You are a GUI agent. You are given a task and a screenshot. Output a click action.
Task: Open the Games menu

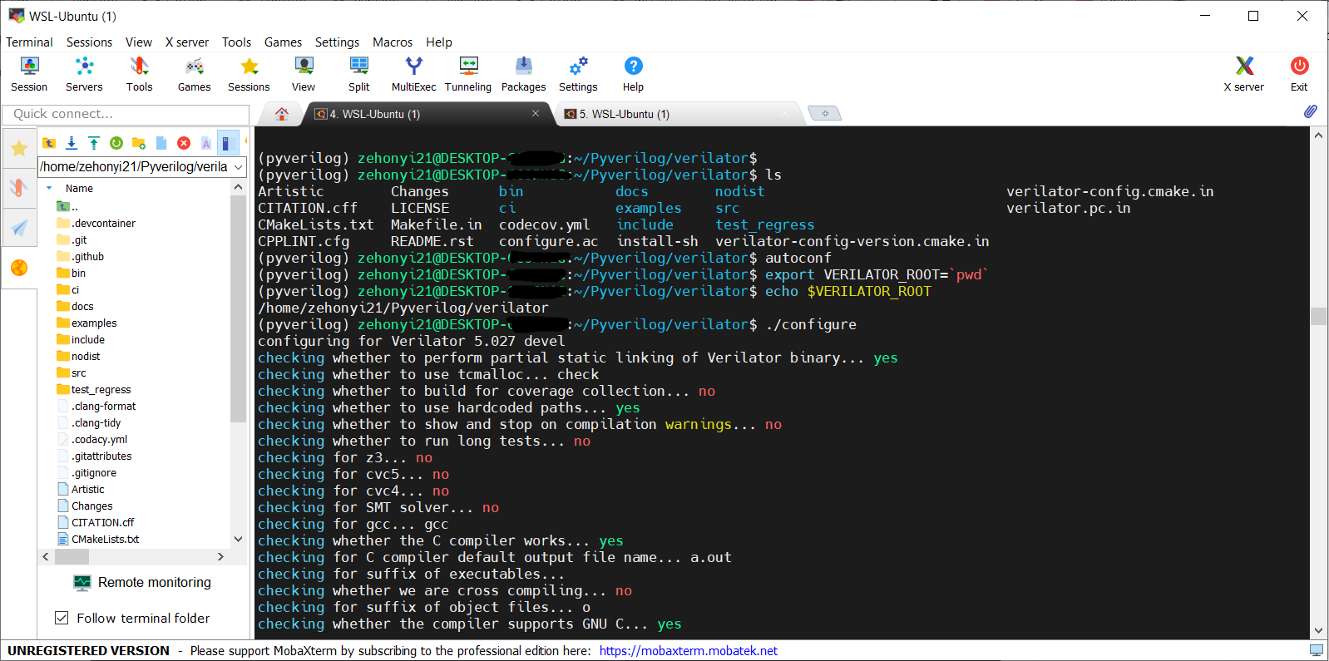pos(283,42)
